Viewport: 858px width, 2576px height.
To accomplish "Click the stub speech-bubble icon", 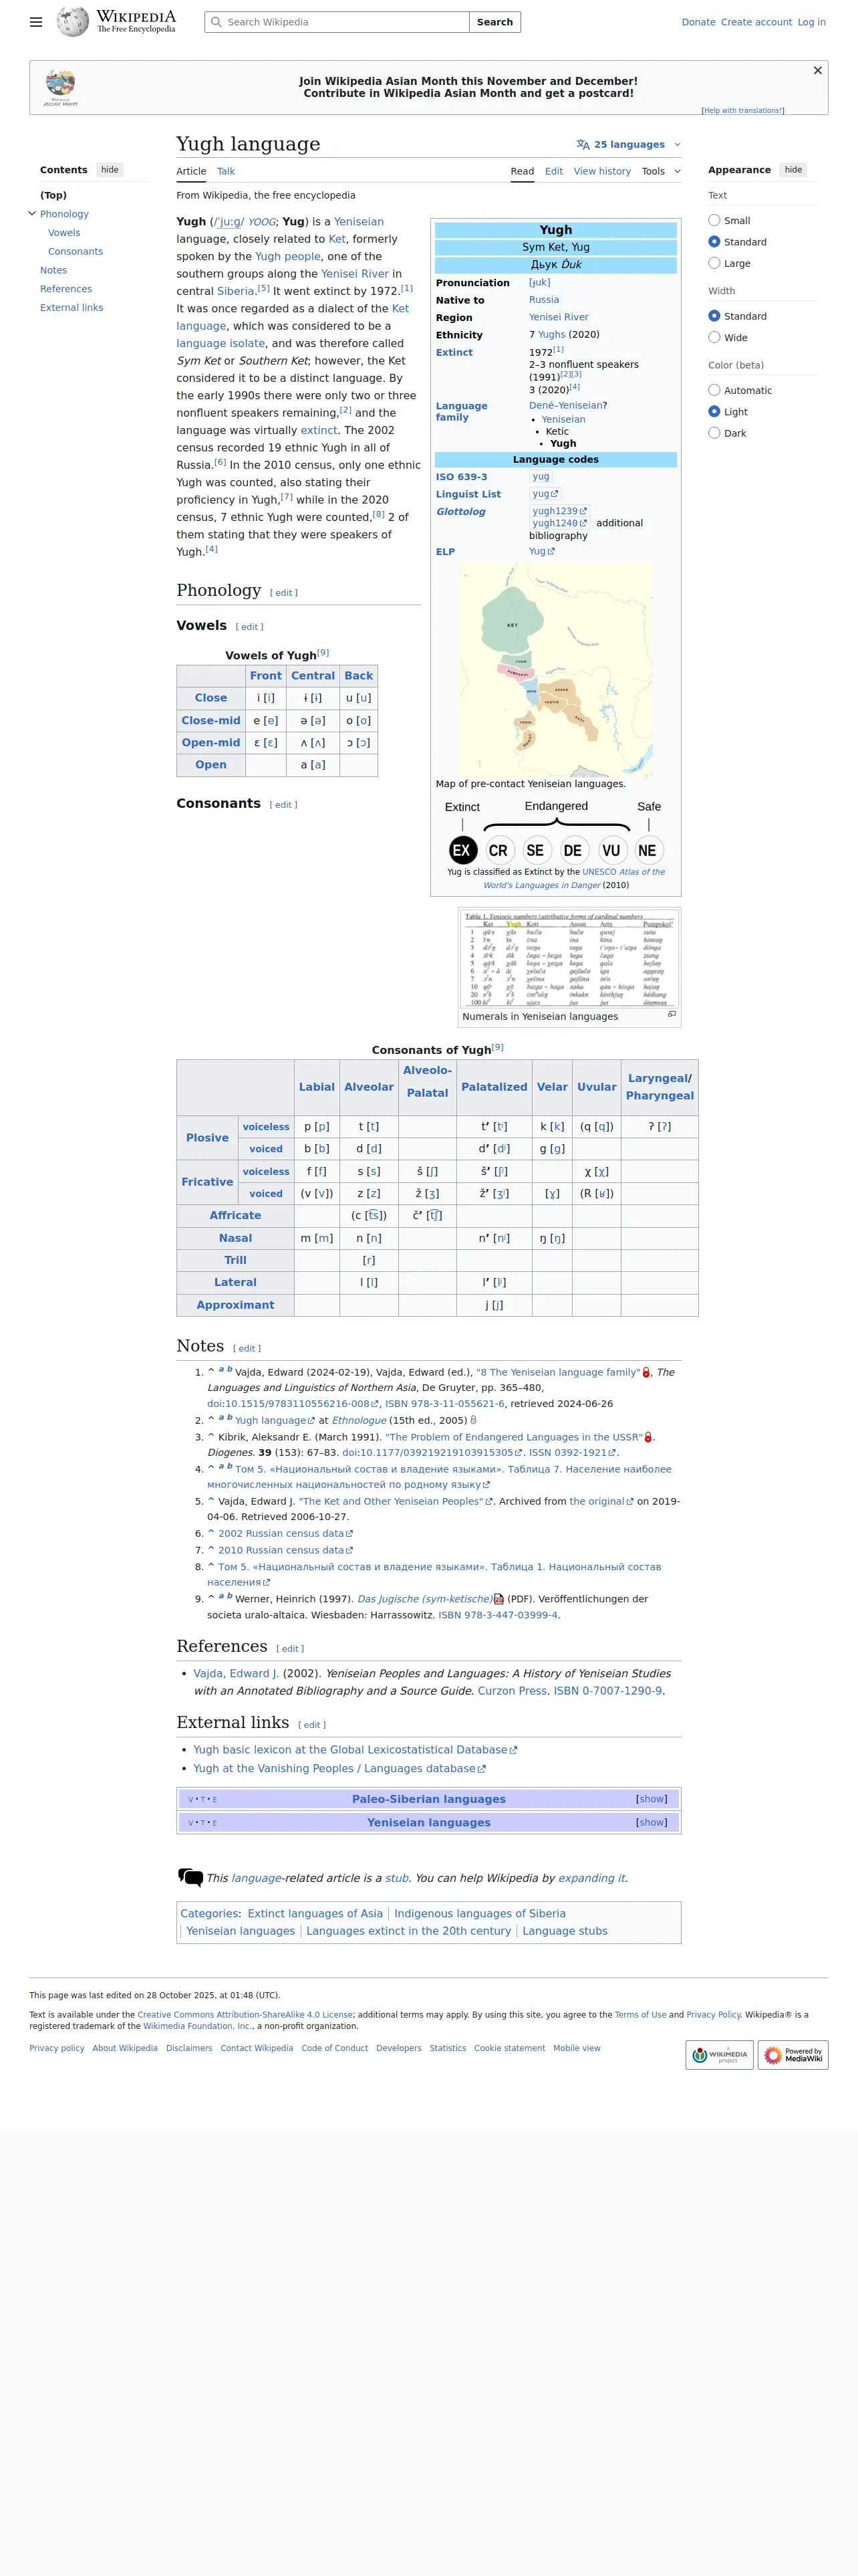I will point(190,1877).
